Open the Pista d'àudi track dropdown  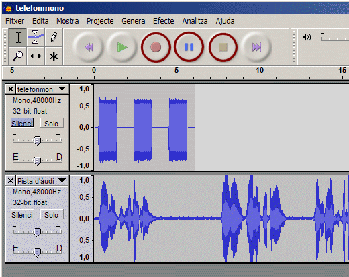coord(62,180)
